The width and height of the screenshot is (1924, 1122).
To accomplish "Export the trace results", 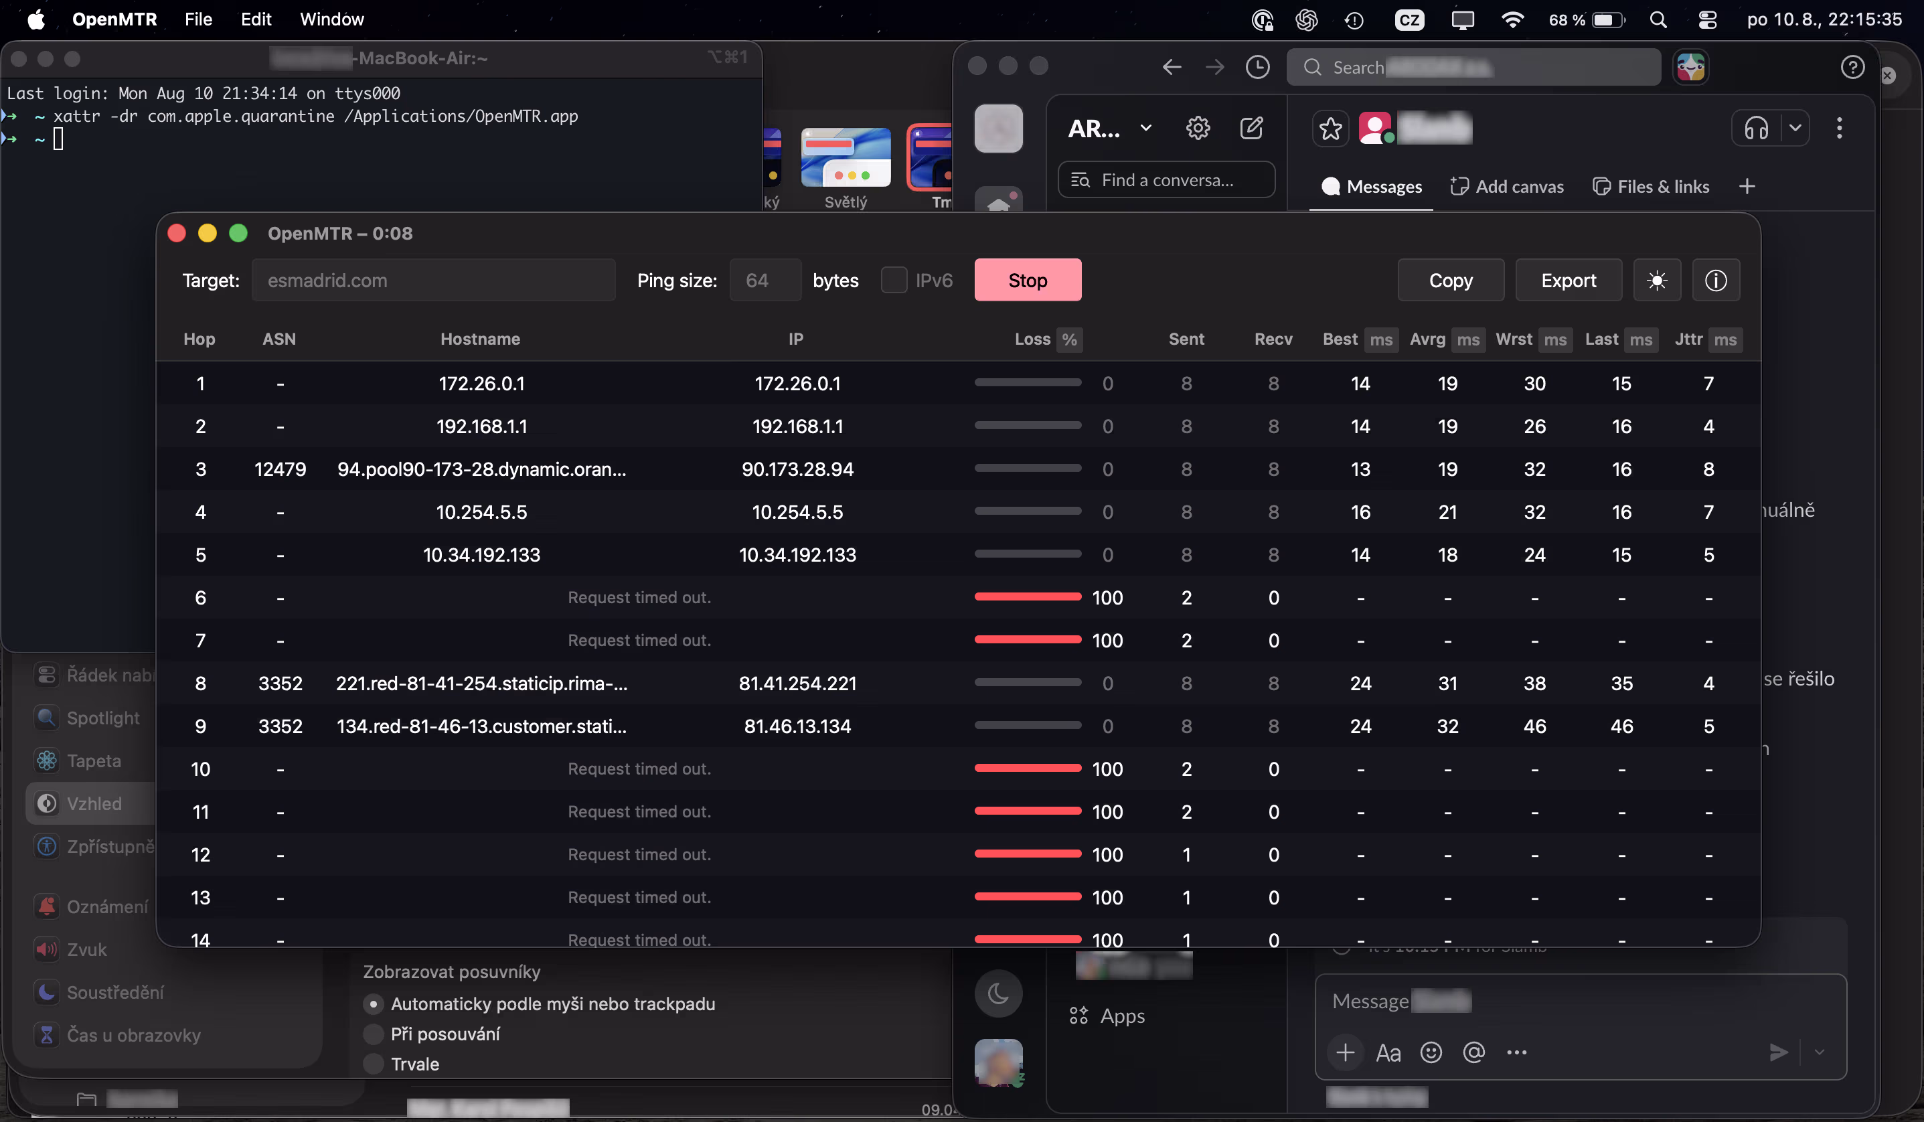I will pos(1569,280).
